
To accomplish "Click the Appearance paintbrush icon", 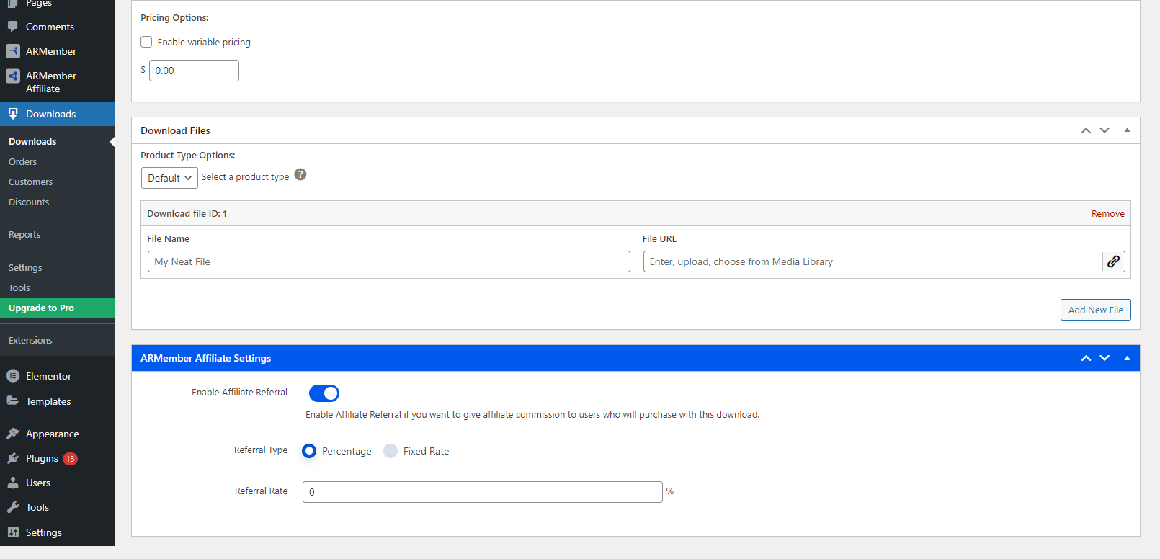I will [x=13, y=434].
